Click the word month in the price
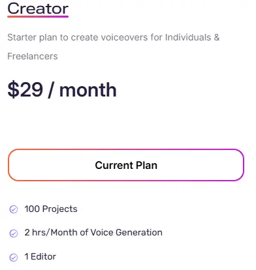Image resolution: width=256 pixels, height=270 pixels. [88, 90]
